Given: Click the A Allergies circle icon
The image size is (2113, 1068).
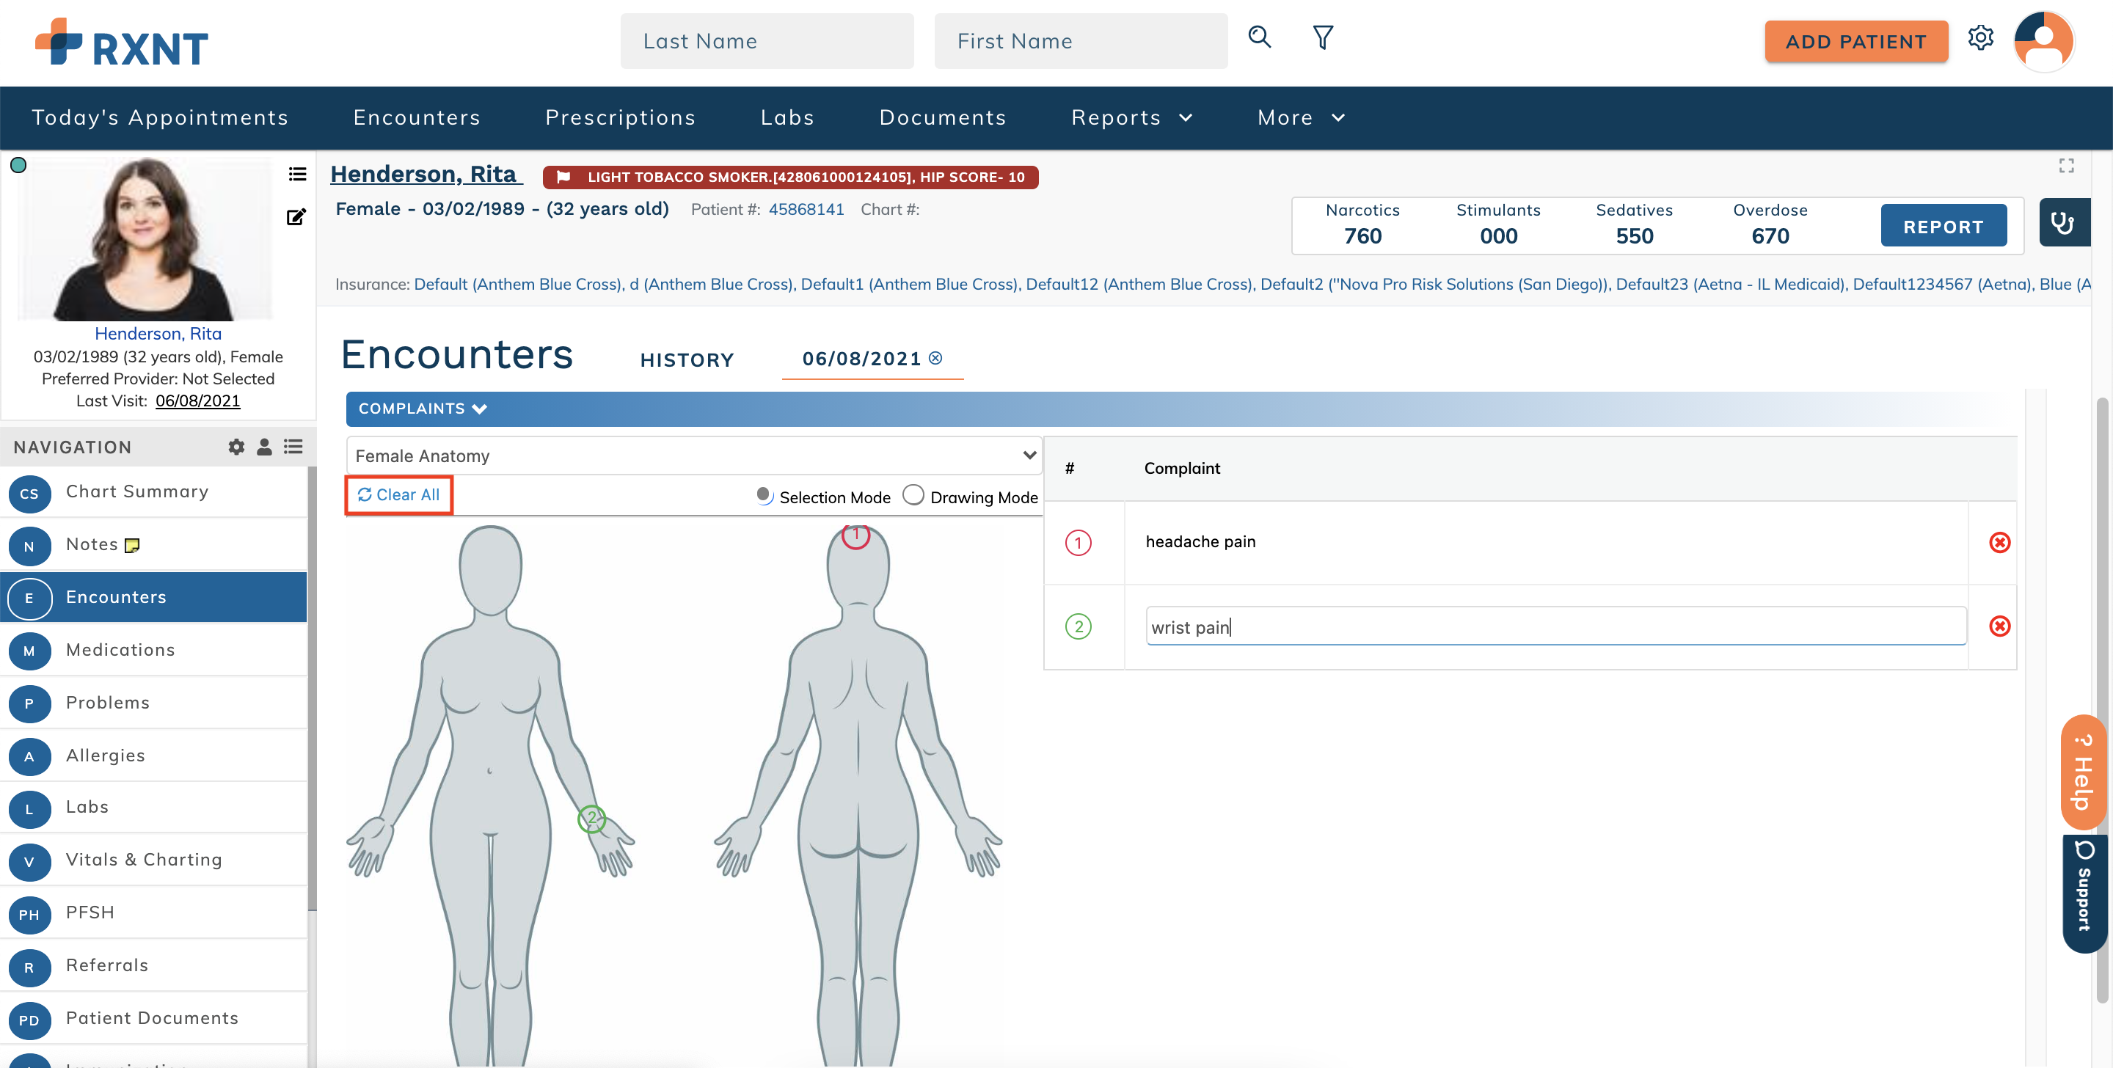Looking at the screenshot, I should tap(29, 756).
